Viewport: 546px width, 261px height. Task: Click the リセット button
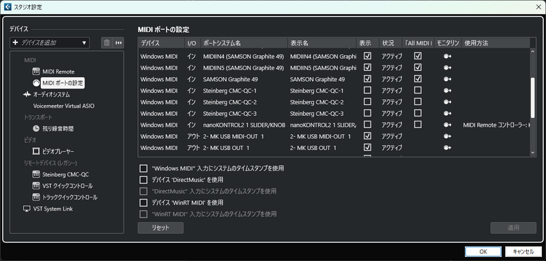click(160, 228)
